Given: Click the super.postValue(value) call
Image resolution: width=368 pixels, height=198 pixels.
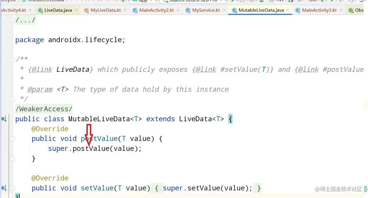Looking at the screenshot, I should click(95, 148).
